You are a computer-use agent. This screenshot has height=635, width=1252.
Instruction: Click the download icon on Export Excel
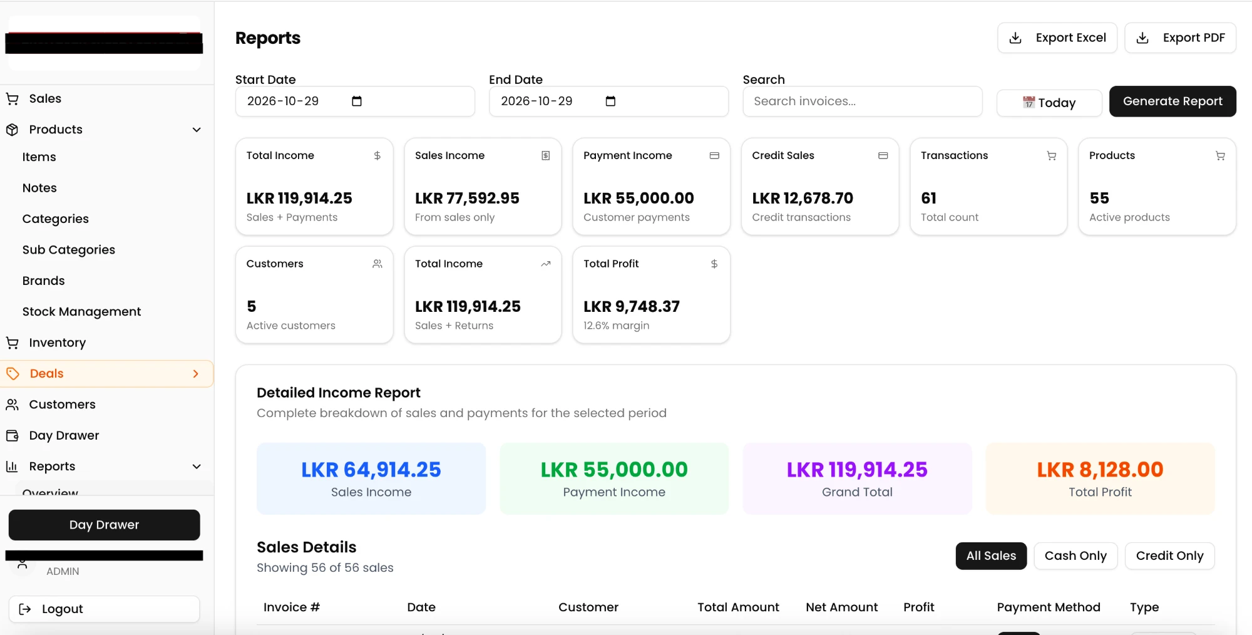[x=1015, y=38]
